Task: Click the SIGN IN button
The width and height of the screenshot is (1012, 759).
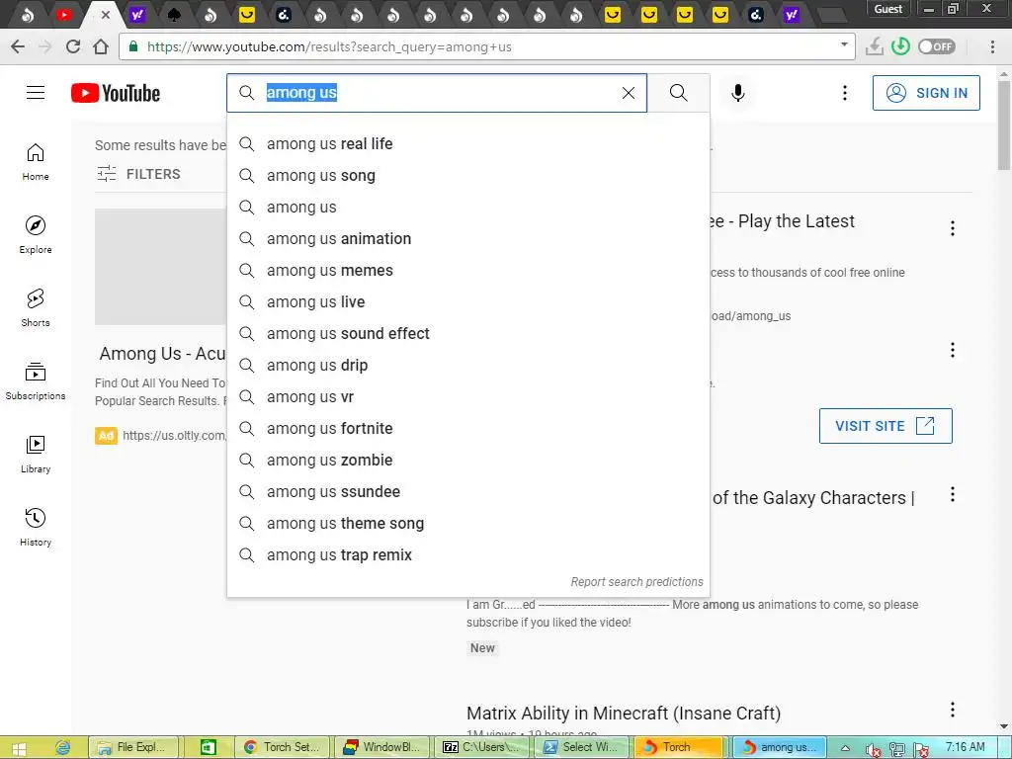Action: point(926,93)
